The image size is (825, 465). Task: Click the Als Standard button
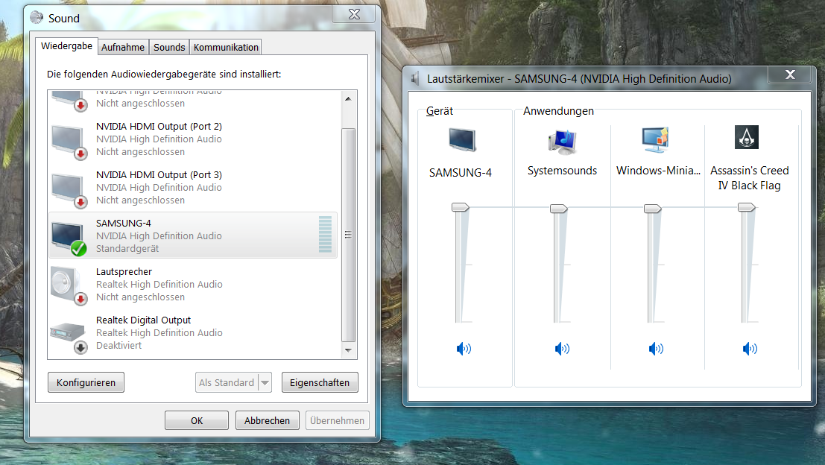pos(227,382)
